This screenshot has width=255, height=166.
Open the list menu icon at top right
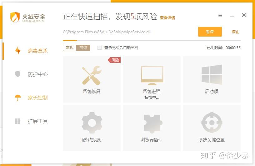(x=220, y=15)
